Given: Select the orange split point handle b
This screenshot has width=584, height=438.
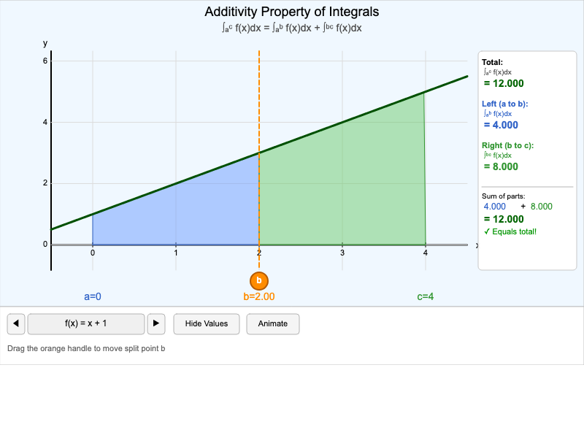Looking at the screenshot, I should click(x=259, y=280).
